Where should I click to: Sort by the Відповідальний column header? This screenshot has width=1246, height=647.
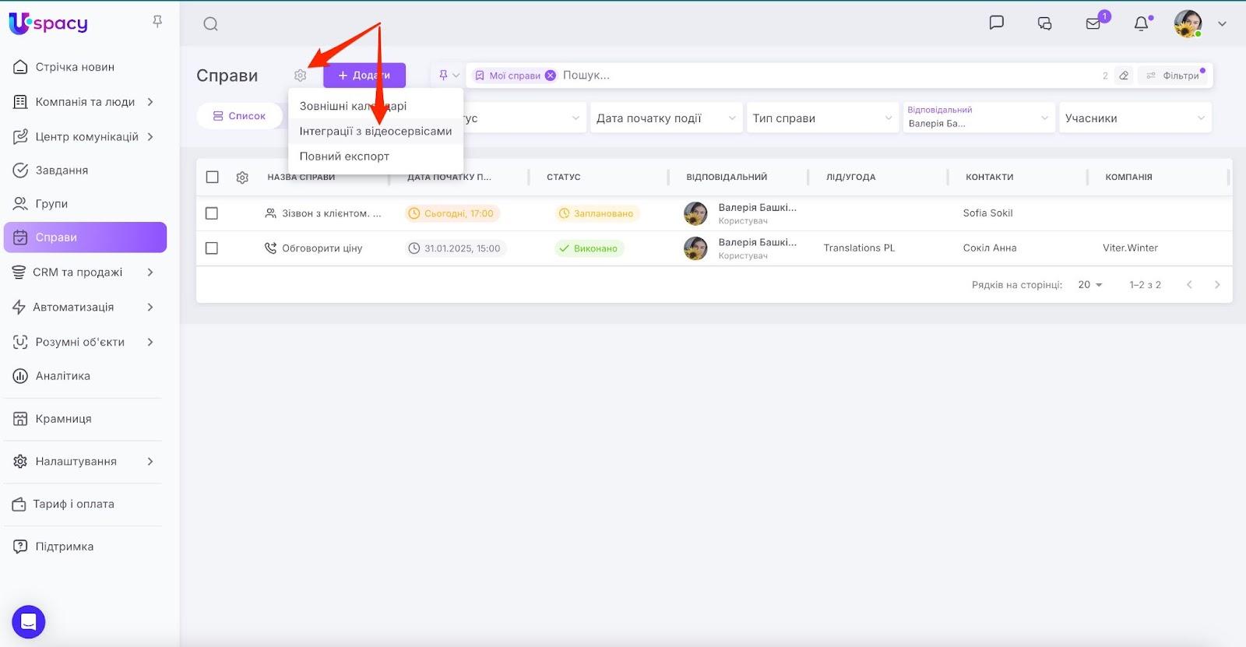(x=727, y=178)
